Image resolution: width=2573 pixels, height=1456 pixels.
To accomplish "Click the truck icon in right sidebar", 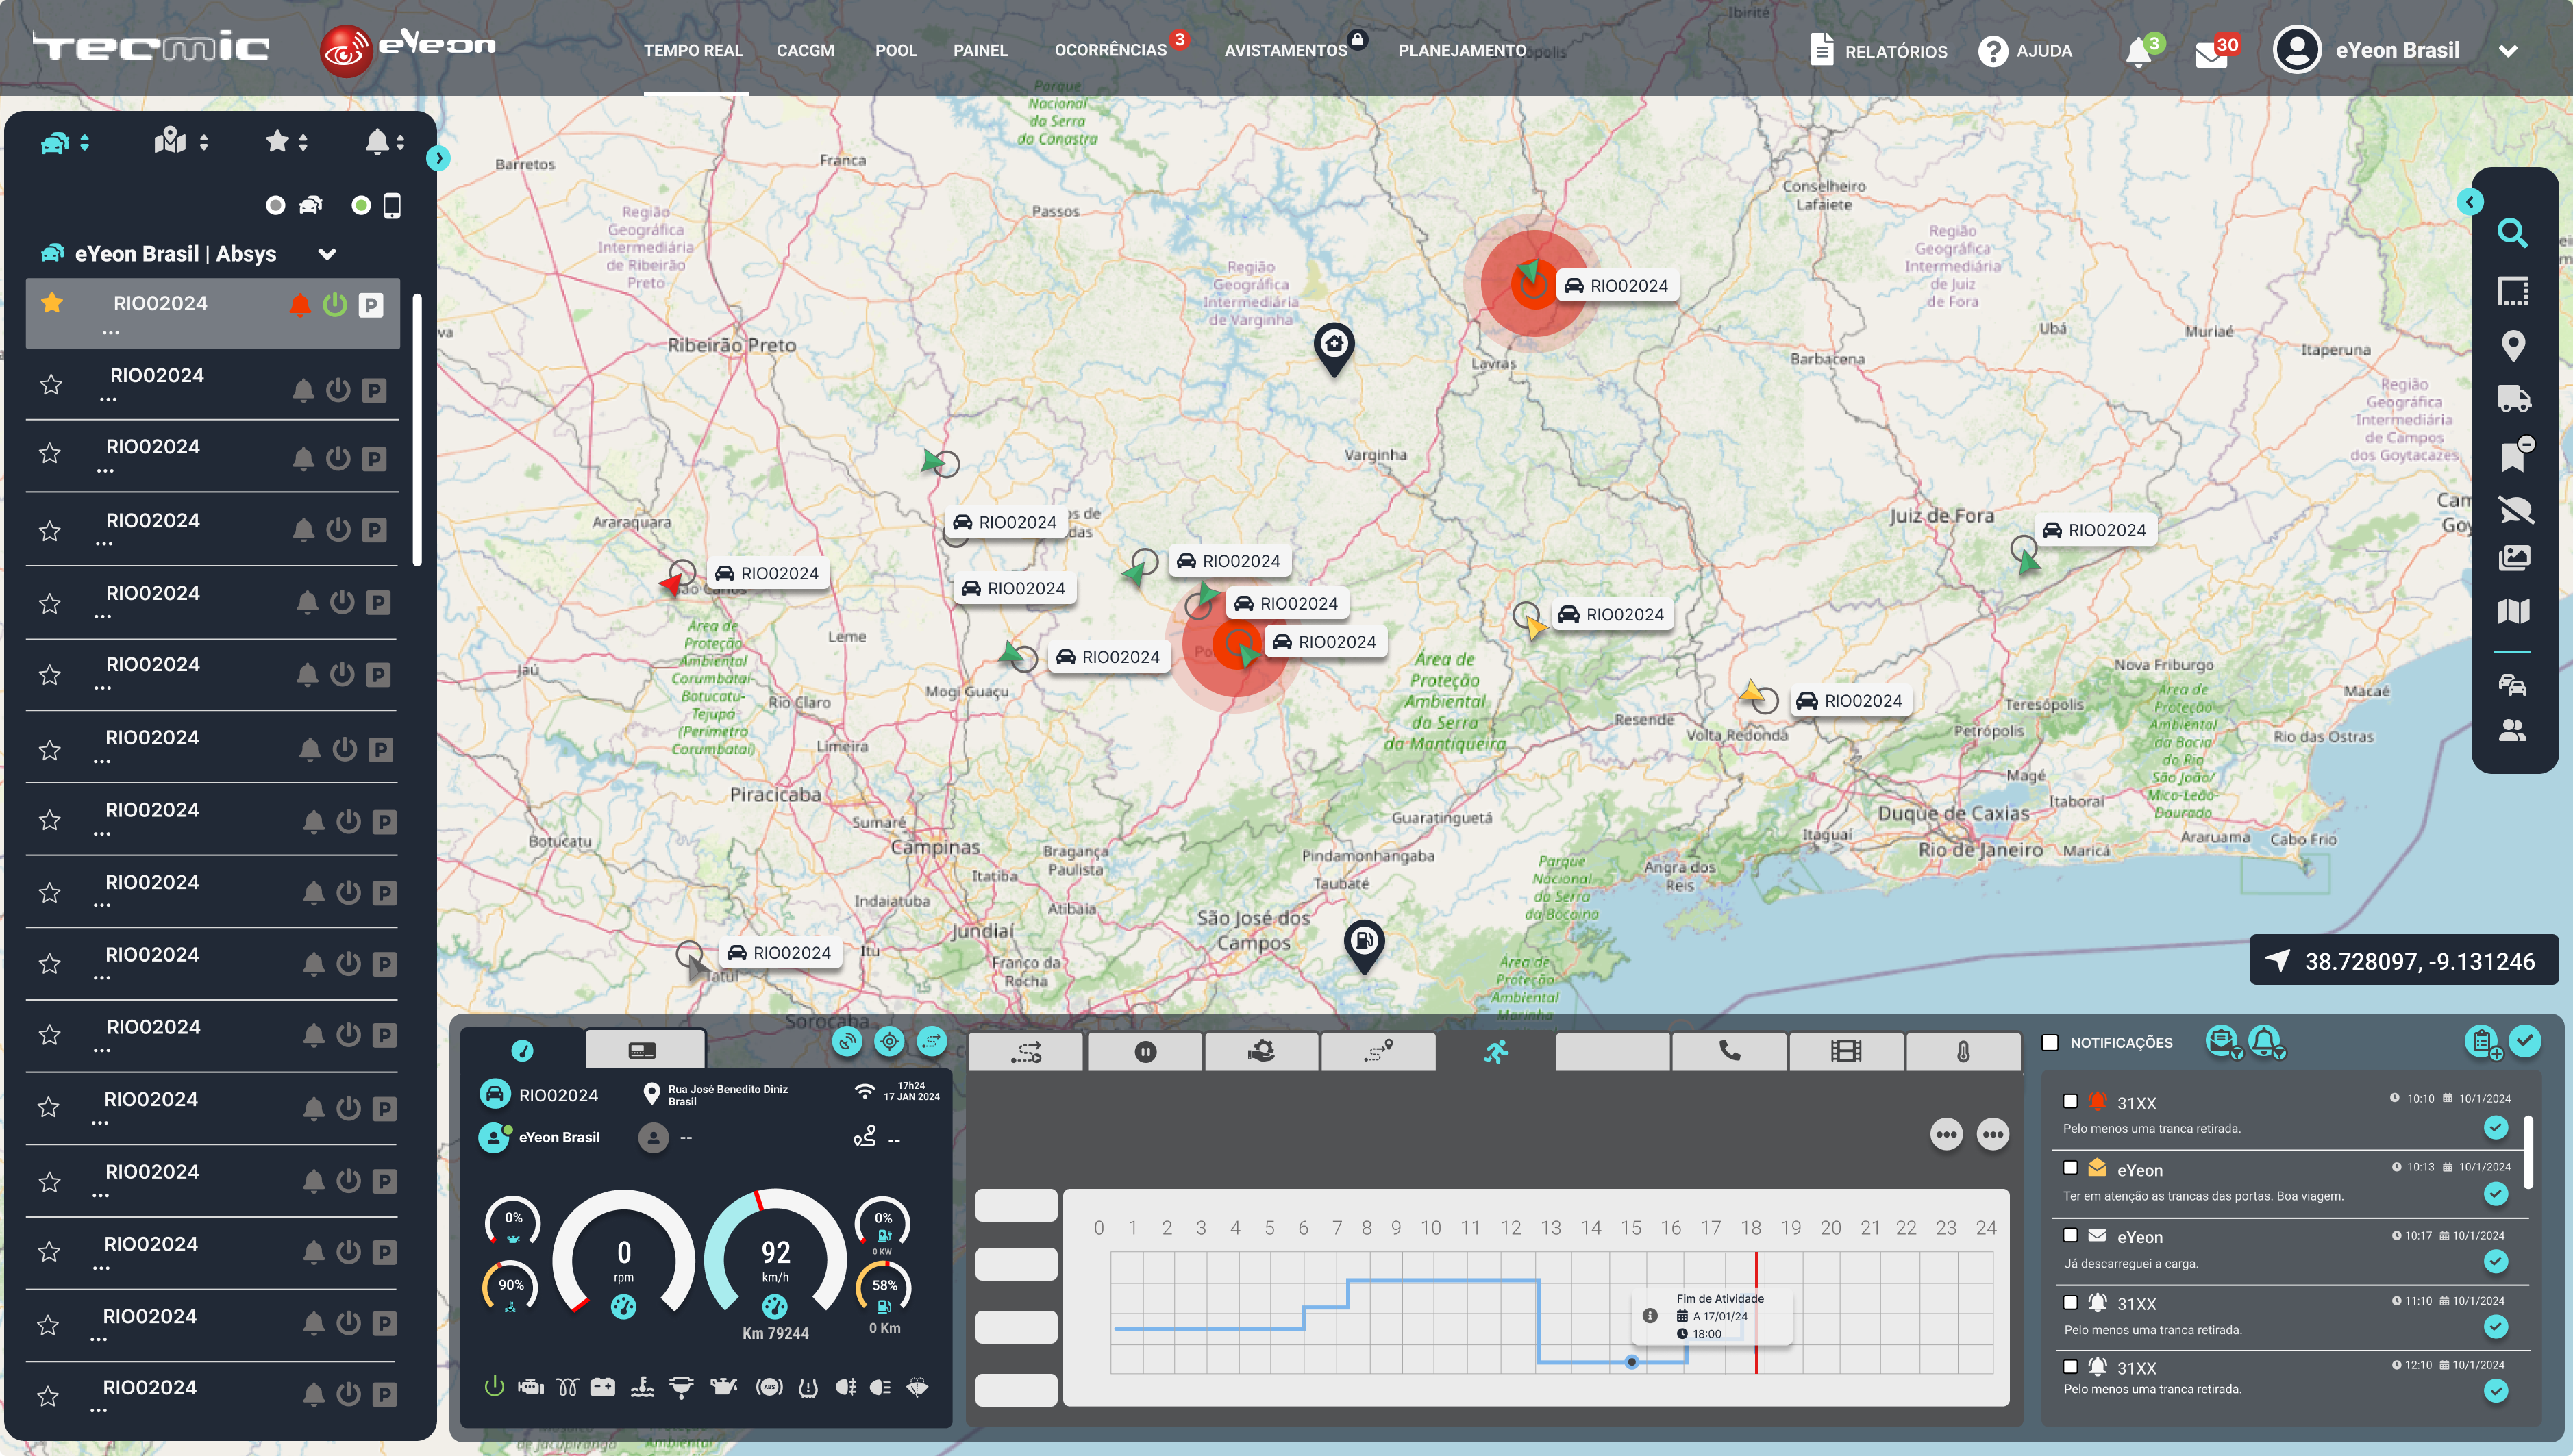I will pyautogui.click(x=2513, y=399).
